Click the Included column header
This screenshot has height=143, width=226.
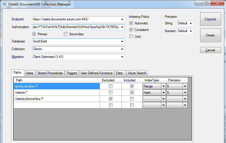coord(132,80)
